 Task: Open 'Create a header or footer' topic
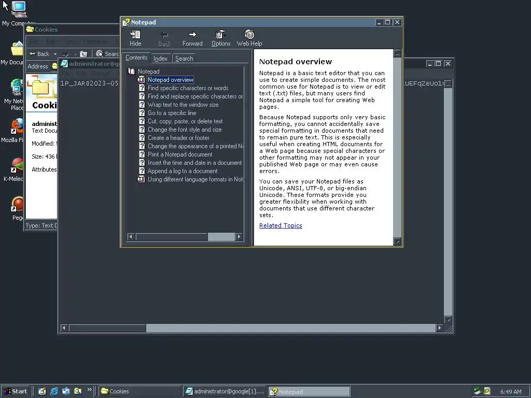coord(178,138)
